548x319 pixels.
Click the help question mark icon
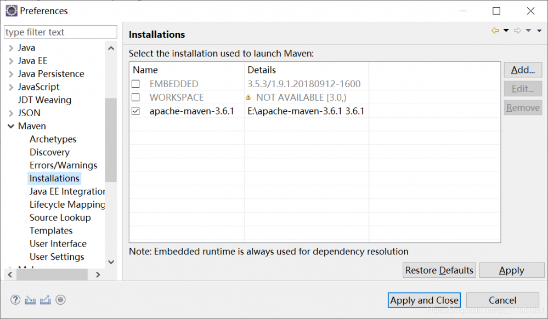tap(15, 300)
